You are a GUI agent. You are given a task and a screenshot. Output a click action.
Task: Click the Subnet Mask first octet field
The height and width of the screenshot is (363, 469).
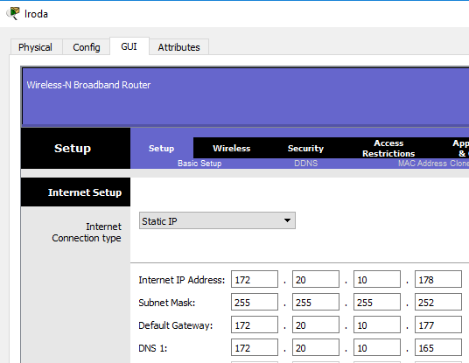click(255, 302)
